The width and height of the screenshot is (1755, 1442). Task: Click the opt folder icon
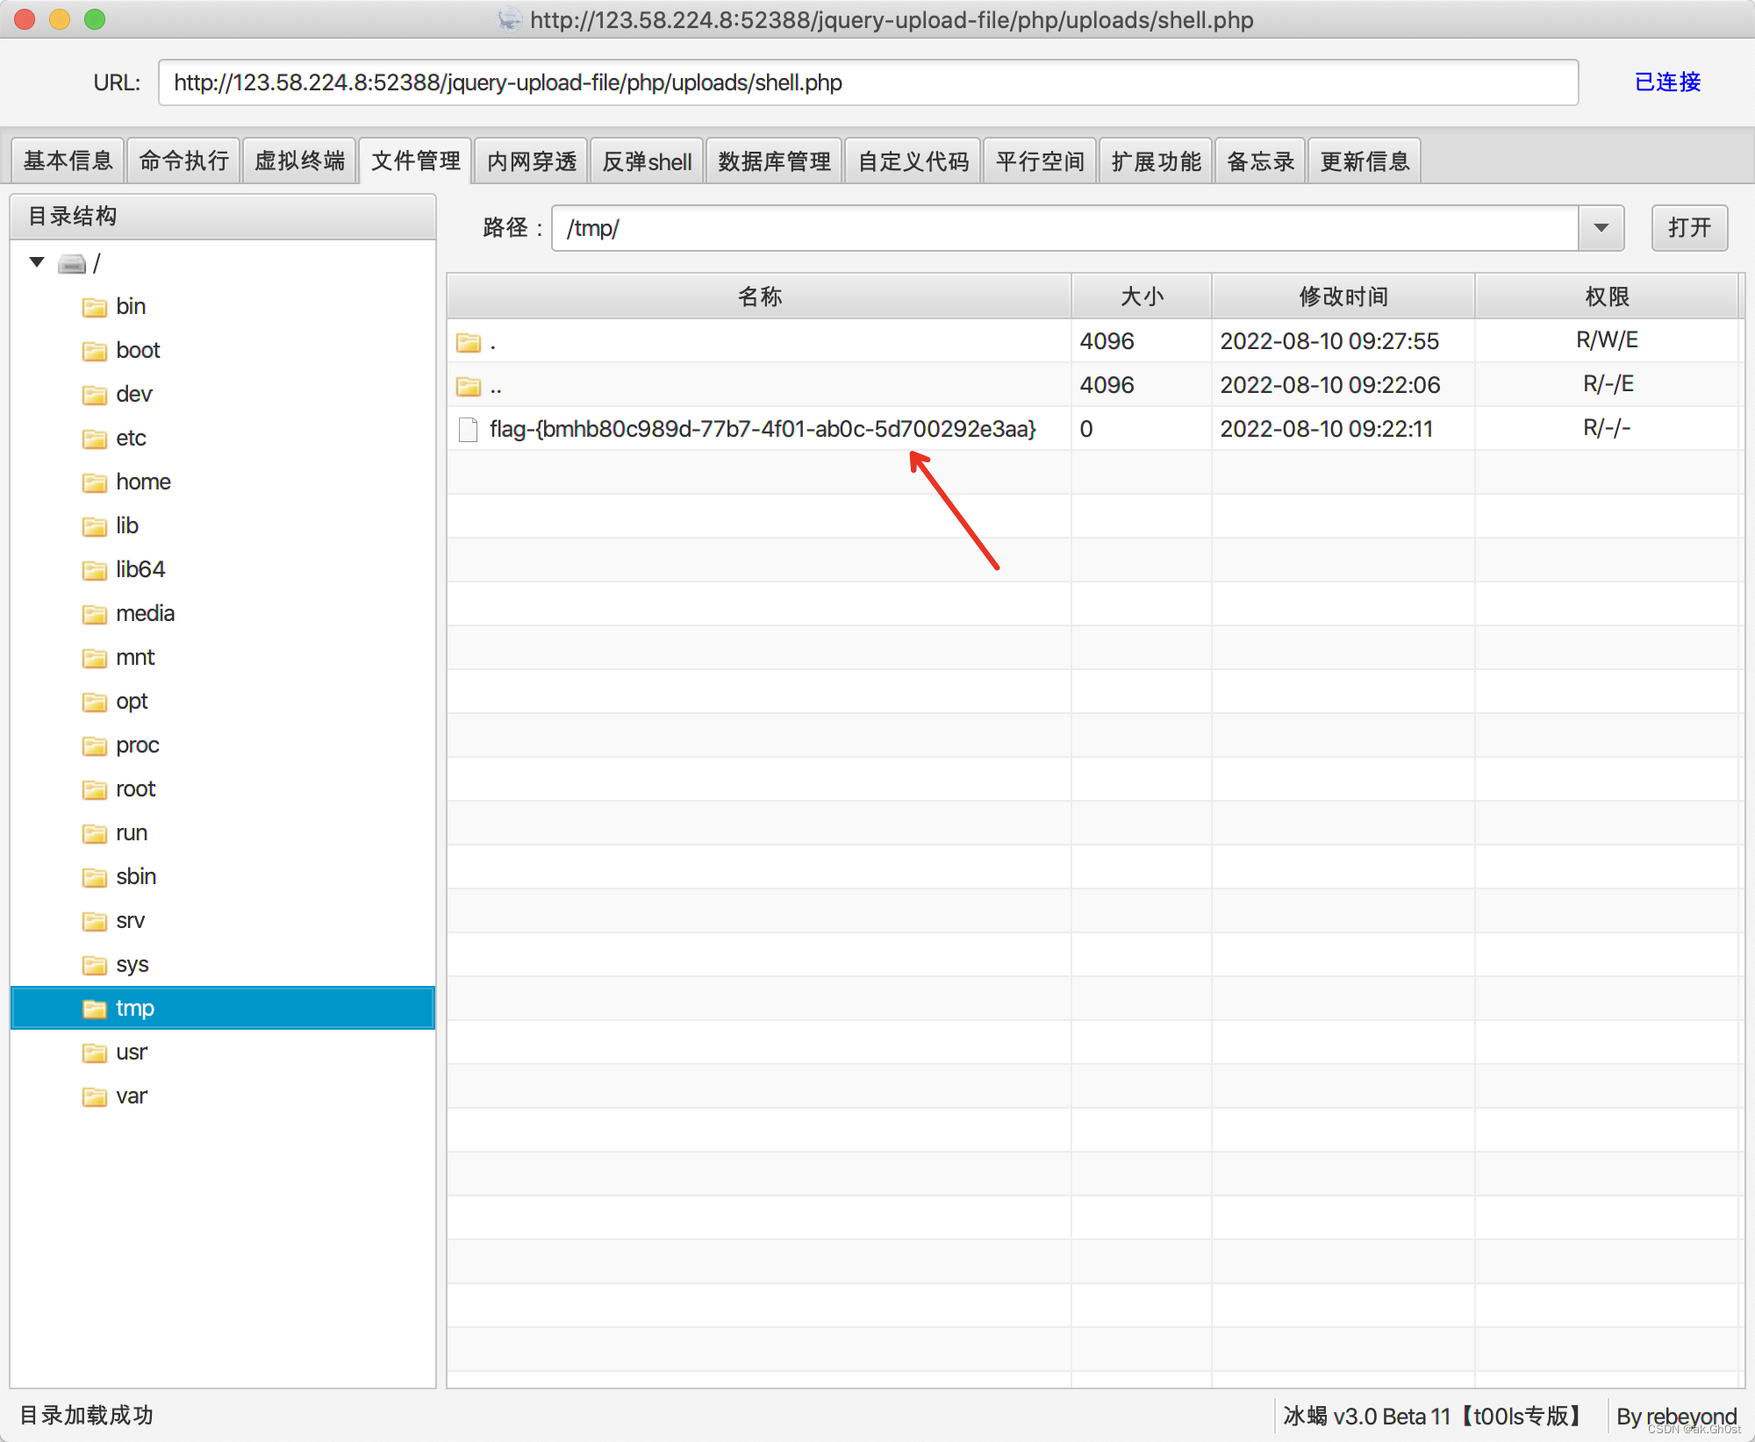point(94,702)
